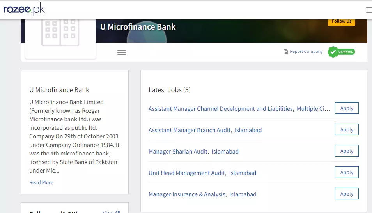Image resolution: width=372 pixels, height=213 pixels.
Task: Open Manager Shariah Audit job
Action: [178, 152]
